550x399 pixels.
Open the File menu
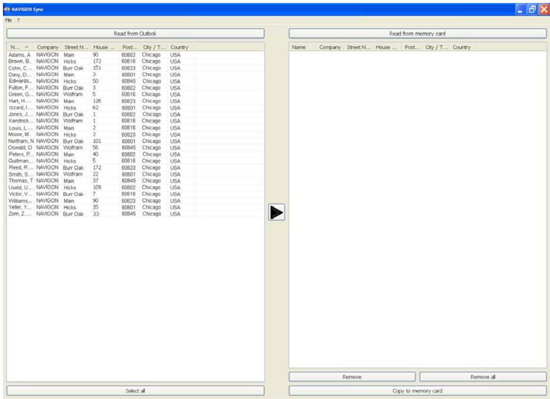[x=8, y=20]
